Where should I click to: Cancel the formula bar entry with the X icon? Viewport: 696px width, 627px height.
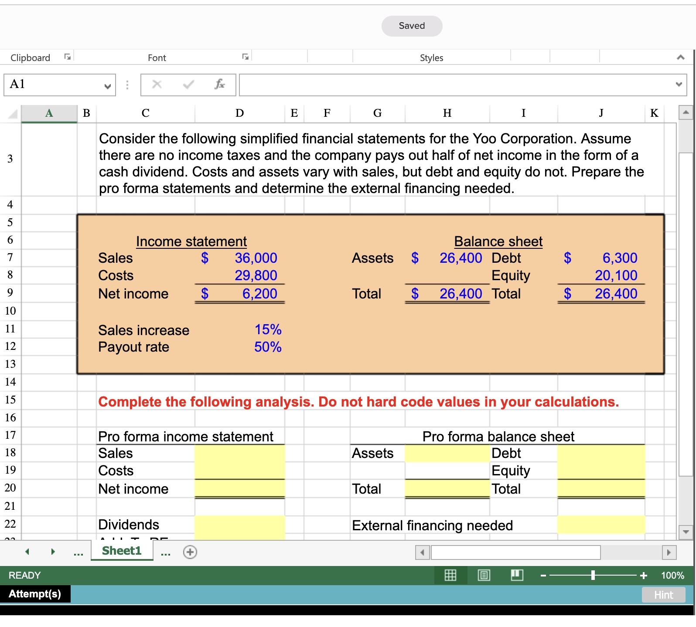[x=157, y=85]
